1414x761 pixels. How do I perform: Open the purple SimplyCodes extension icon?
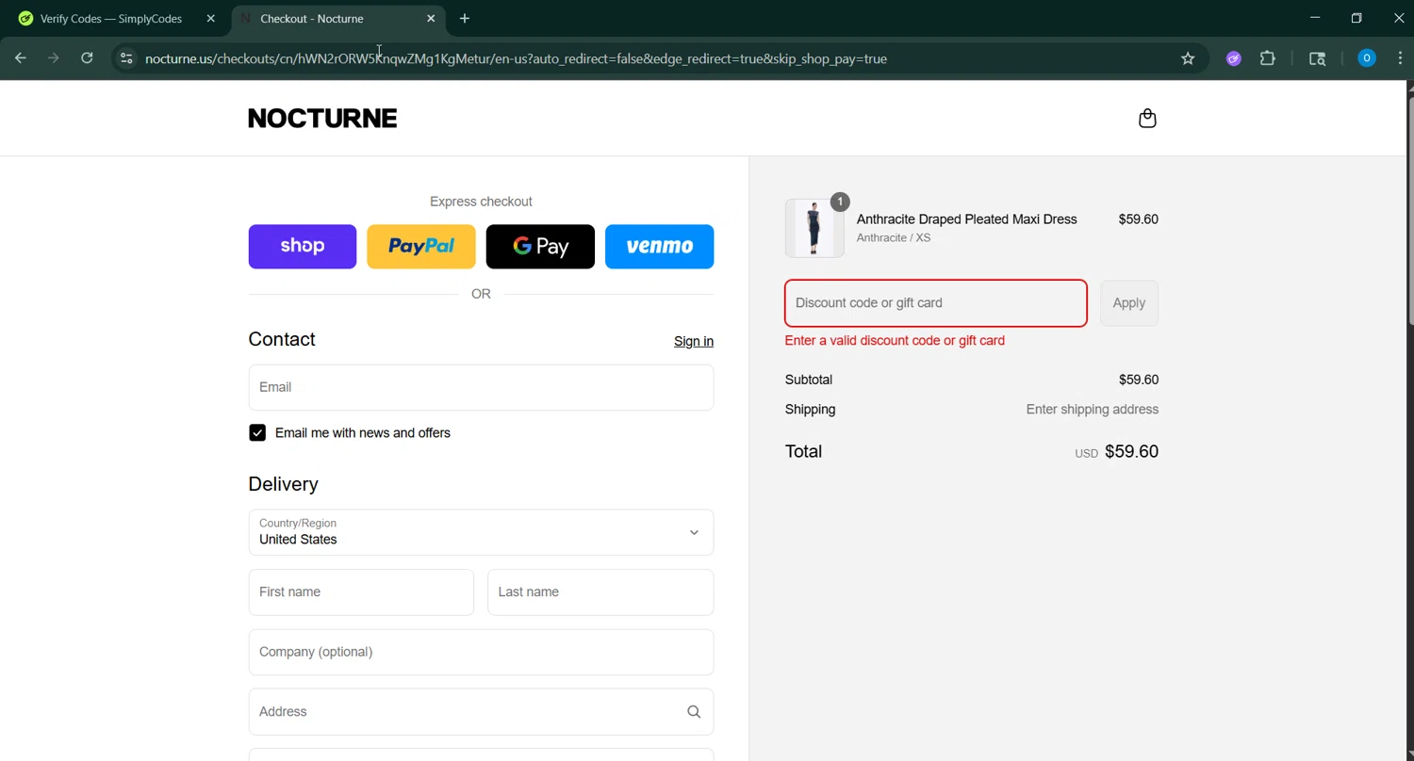tap(1234, 58)
